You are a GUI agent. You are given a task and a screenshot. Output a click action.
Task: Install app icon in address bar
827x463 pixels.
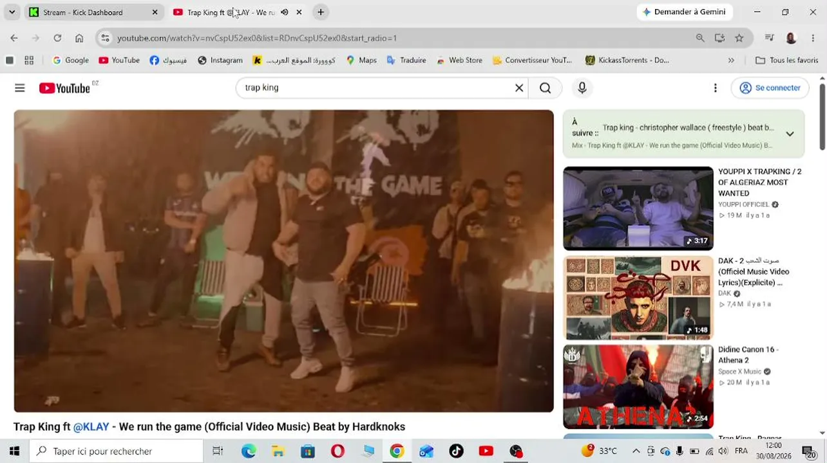[x=719, y=38]
